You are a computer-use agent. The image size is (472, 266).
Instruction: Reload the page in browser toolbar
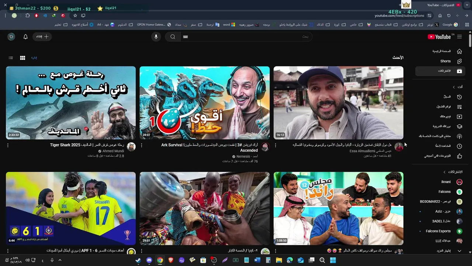pyautogui.click(x=449, y=16)
